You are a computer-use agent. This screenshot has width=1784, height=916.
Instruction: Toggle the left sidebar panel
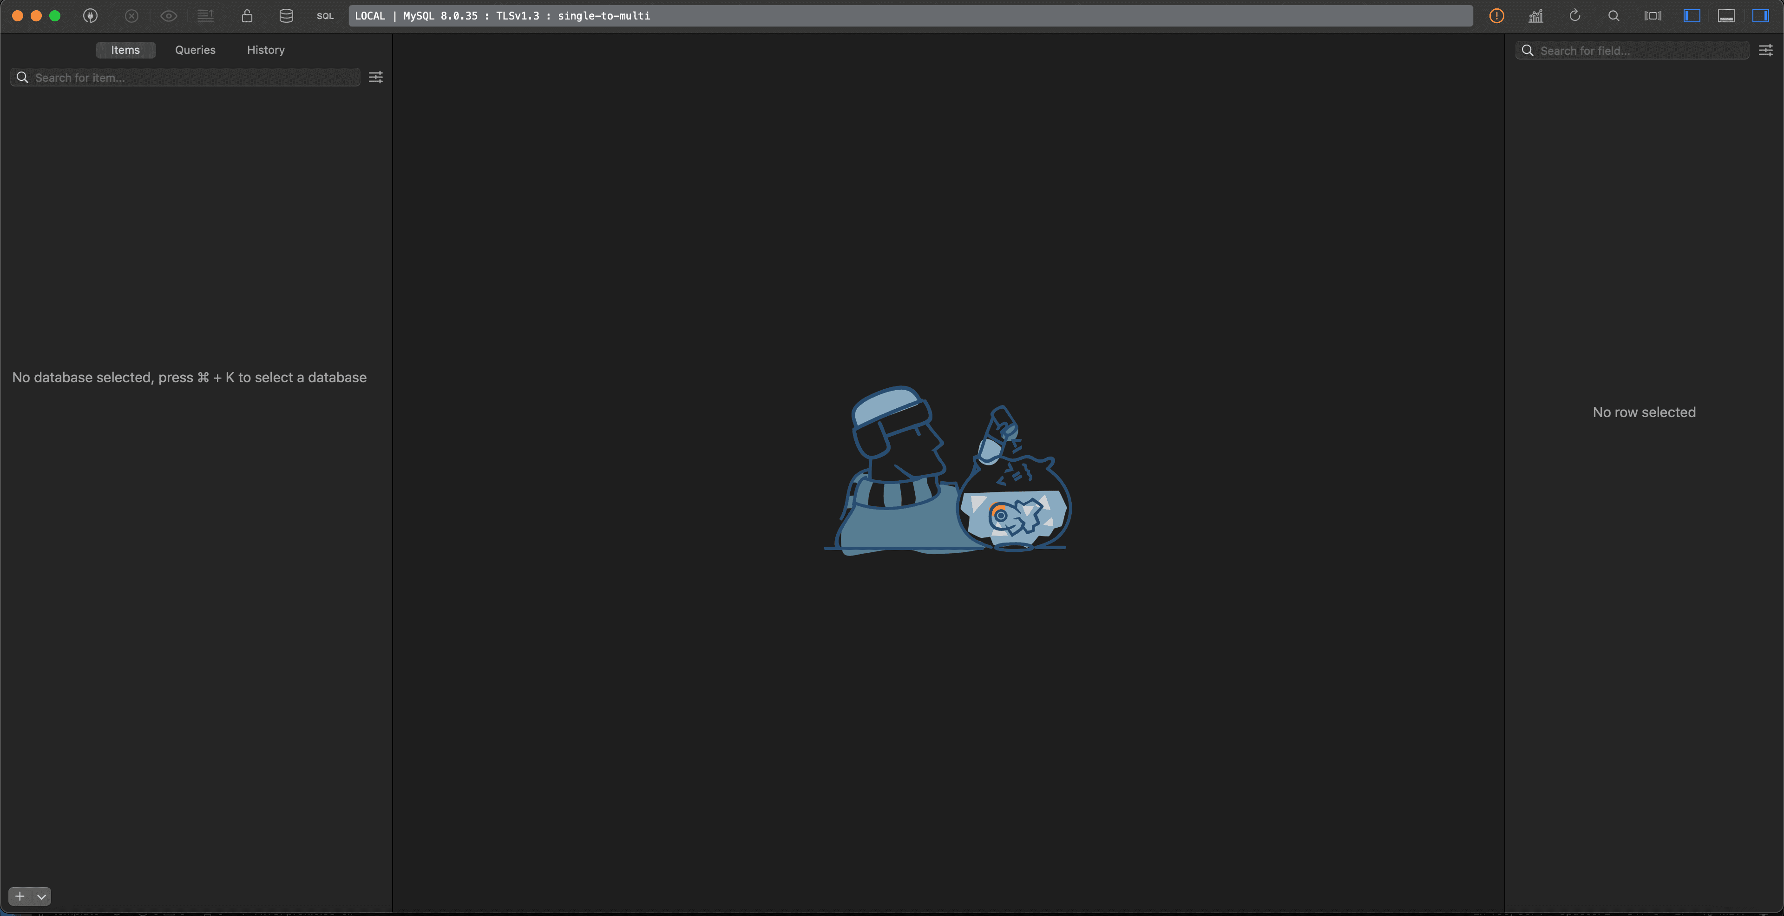1692,15
